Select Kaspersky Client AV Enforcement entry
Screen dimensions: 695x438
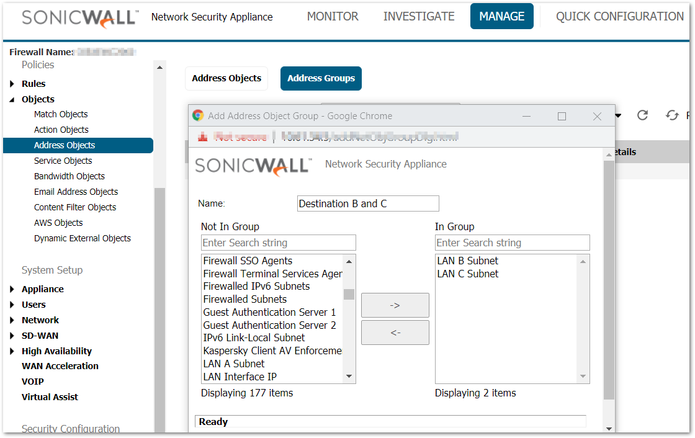pyautogui.click(x=272, y=351)
